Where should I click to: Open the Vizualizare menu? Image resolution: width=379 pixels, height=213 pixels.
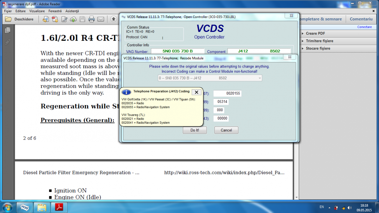pos(37,11)
